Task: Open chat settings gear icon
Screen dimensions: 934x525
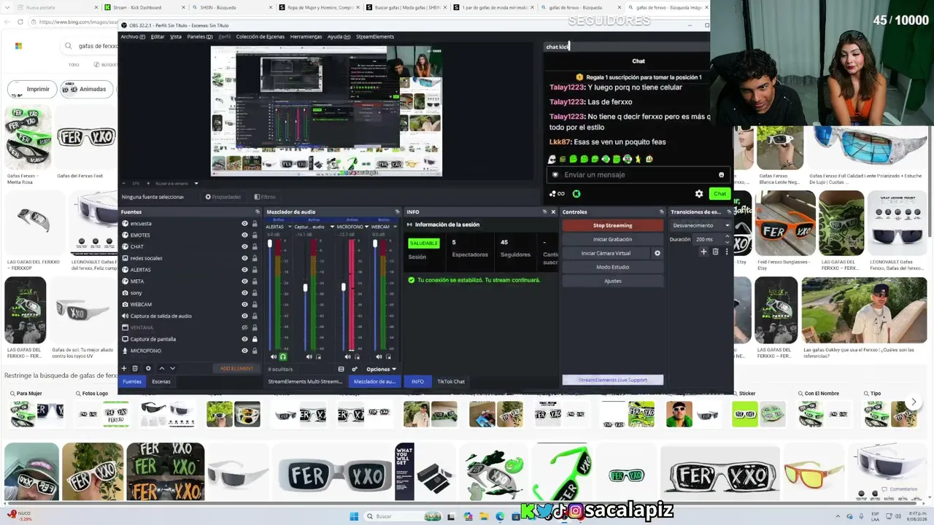Action: pos(699,194)
